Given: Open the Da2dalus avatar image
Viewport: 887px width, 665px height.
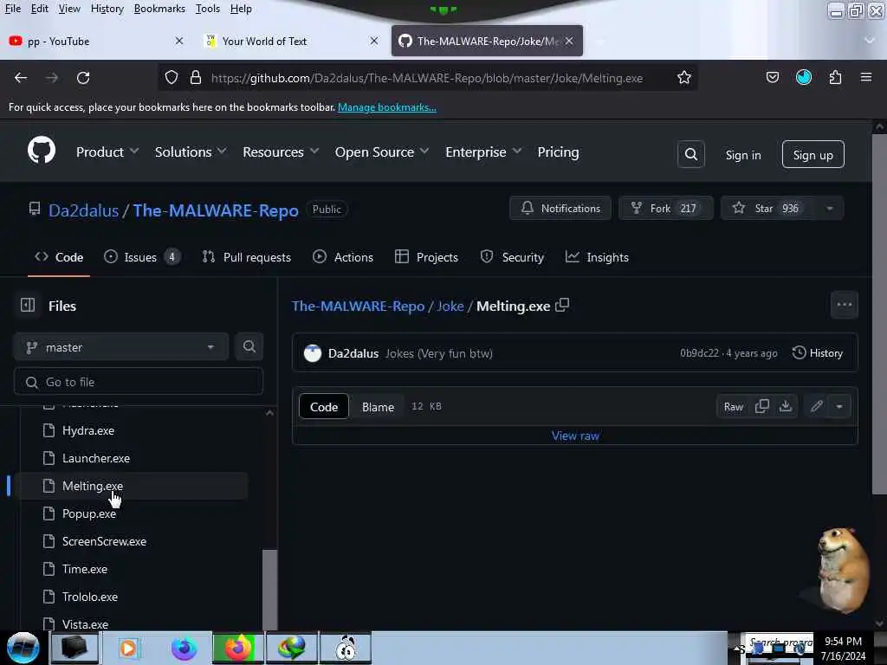Looking at the screenshot, I should [x=312, y=353].
